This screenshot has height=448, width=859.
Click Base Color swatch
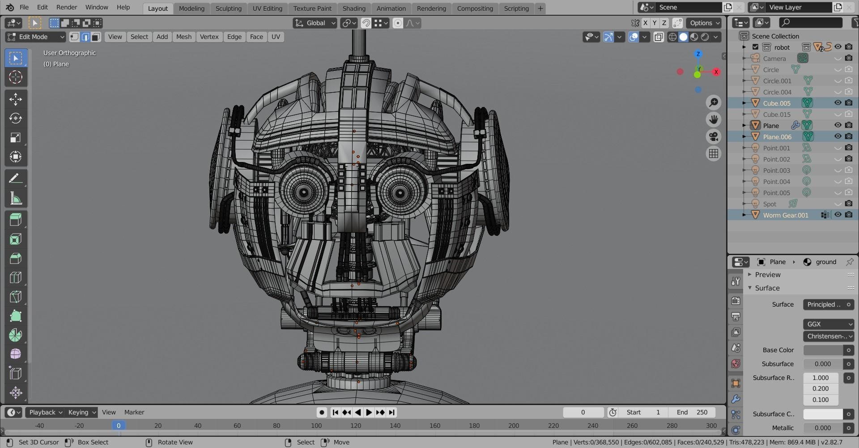823,350
